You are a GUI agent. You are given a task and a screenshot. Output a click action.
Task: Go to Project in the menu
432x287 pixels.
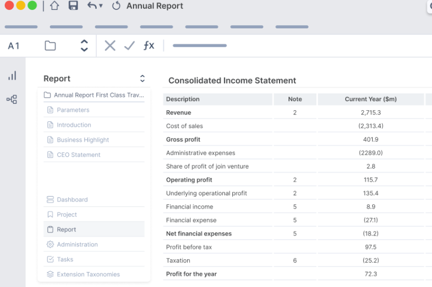pos(94,215)
